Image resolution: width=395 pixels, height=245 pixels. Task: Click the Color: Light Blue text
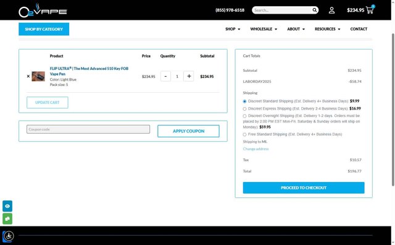point(63,80)
